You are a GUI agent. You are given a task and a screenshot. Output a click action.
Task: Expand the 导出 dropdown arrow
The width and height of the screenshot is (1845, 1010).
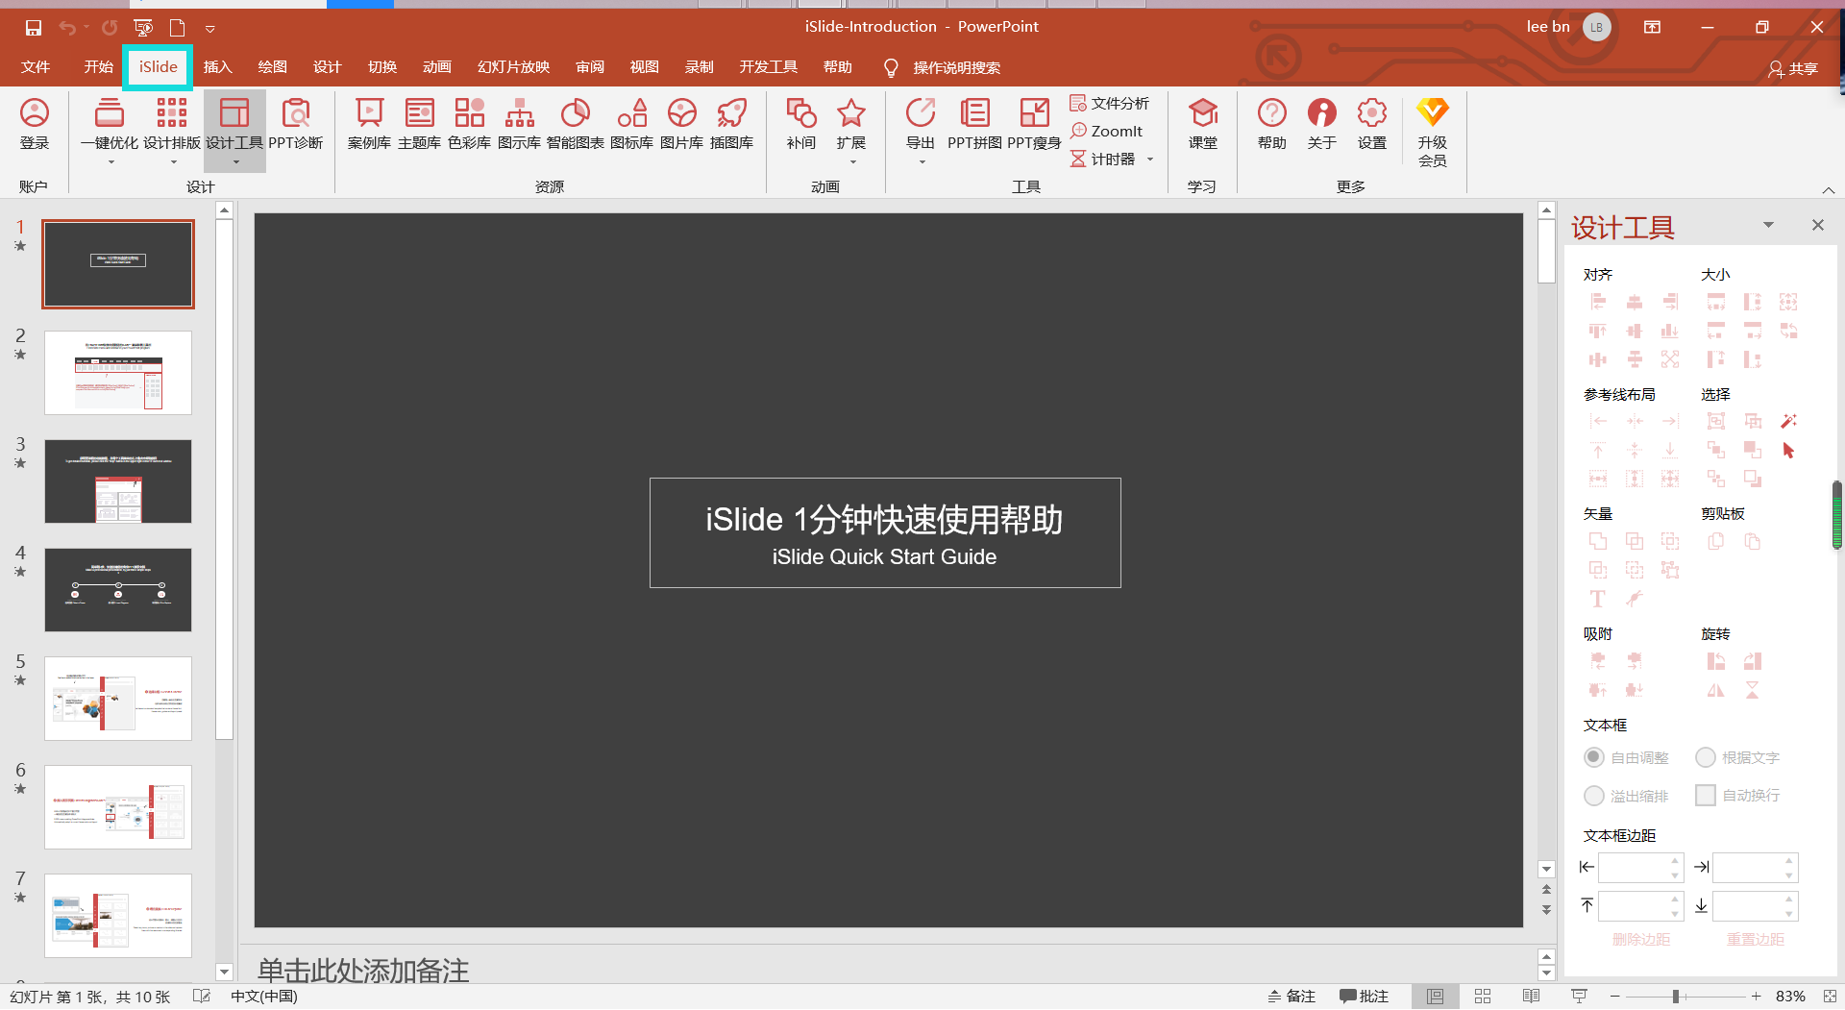tap(922, 162)
